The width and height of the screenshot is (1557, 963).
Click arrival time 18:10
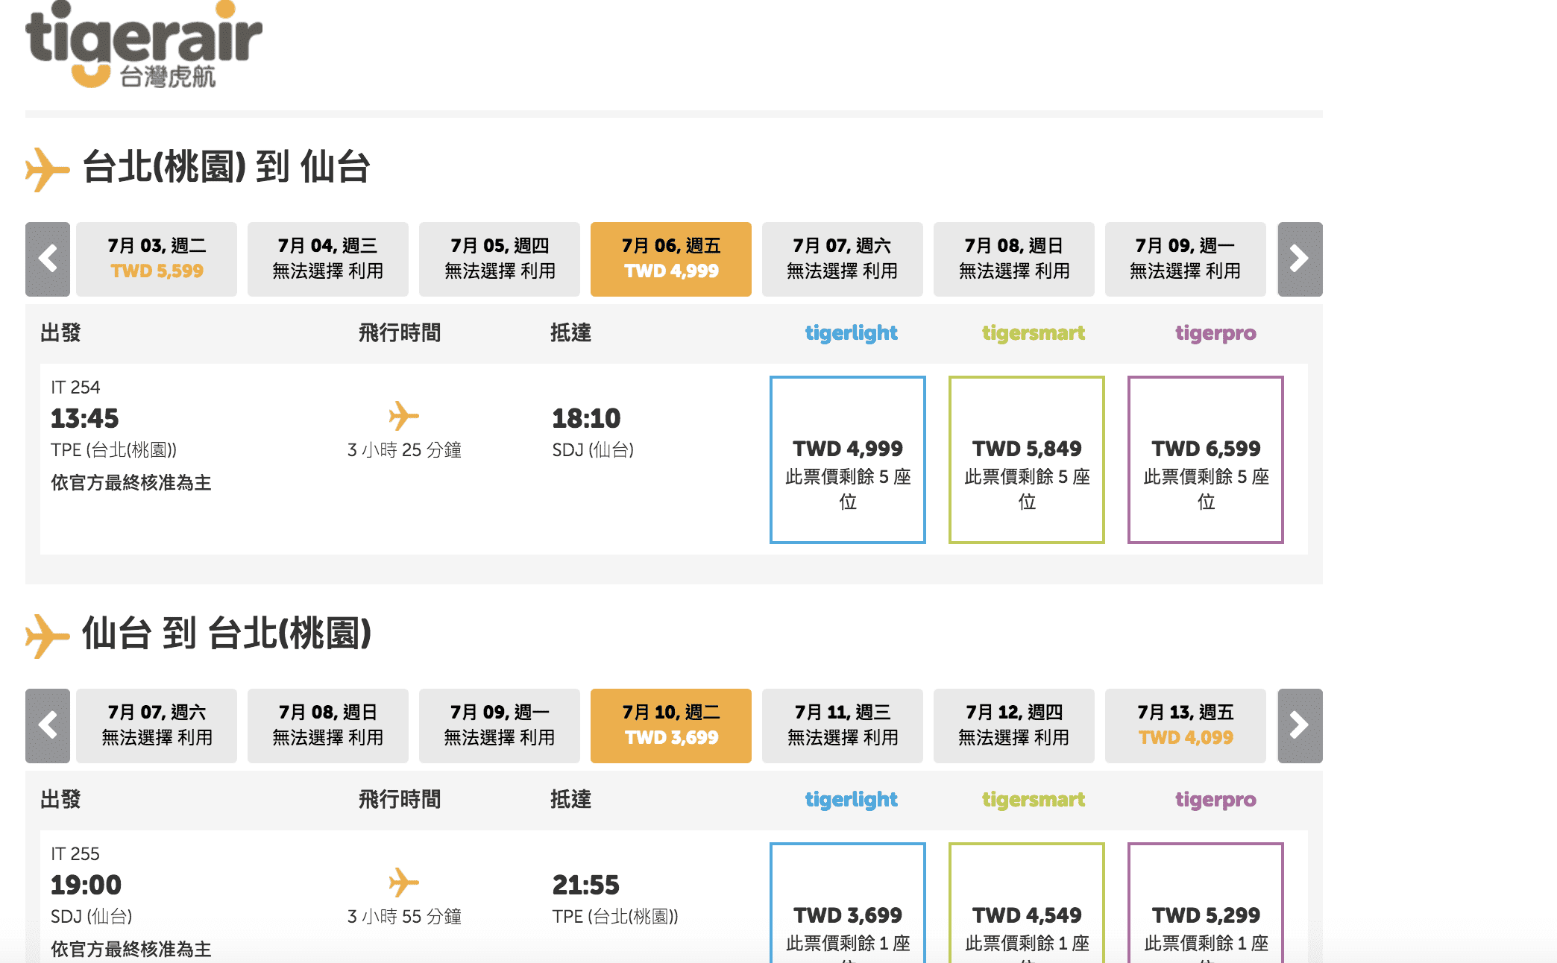(586, 418)
